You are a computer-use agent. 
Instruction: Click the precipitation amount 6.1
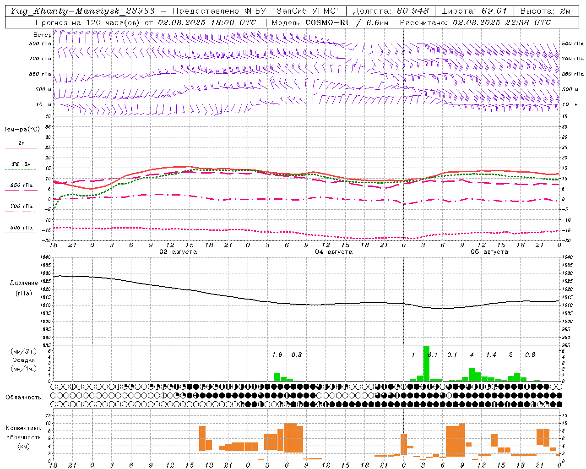(433, 355)
